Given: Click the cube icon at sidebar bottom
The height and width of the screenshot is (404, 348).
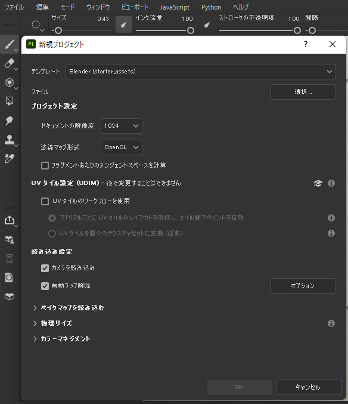Looking at the screenshot, I should coord(10,297).
